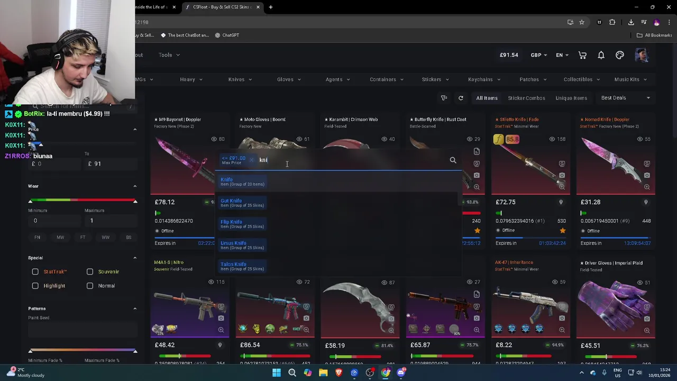The image size is (677, 381).
Task: Open Discord from the taskbar
Action: point(401,373)
